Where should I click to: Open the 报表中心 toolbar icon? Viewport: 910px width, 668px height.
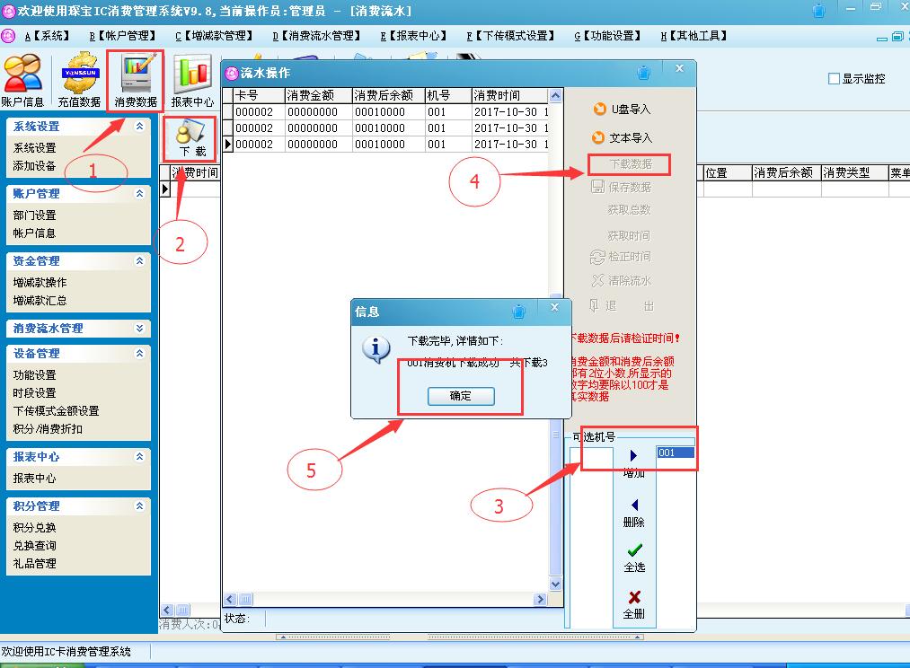coord(192,81)
